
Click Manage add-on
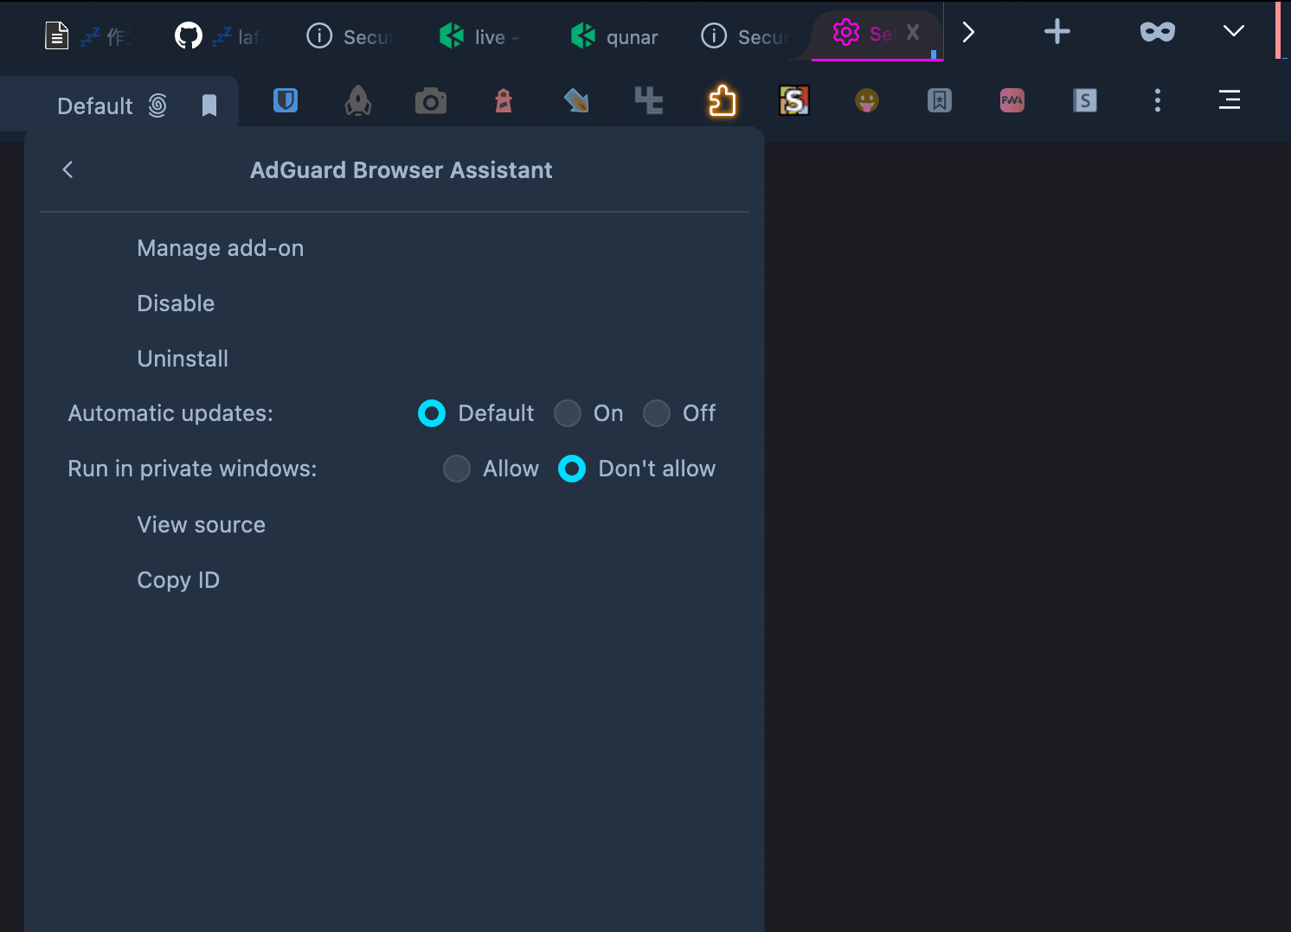tap(220, 248)
